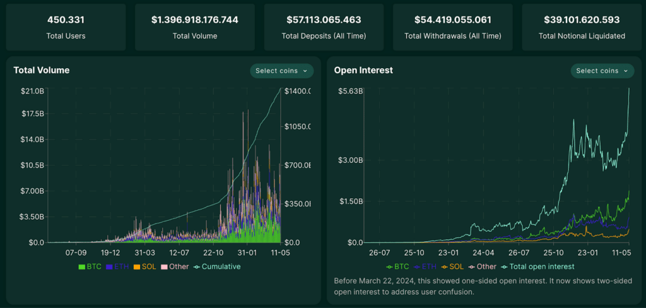
Task: Click the Total Volume card value $1.396.918.176.744
Action: (x=195, y=20)
